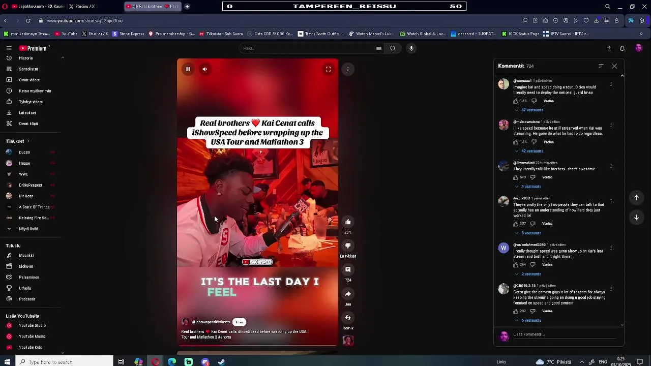Expand the 42 vastausta replies

pos(529,151)
